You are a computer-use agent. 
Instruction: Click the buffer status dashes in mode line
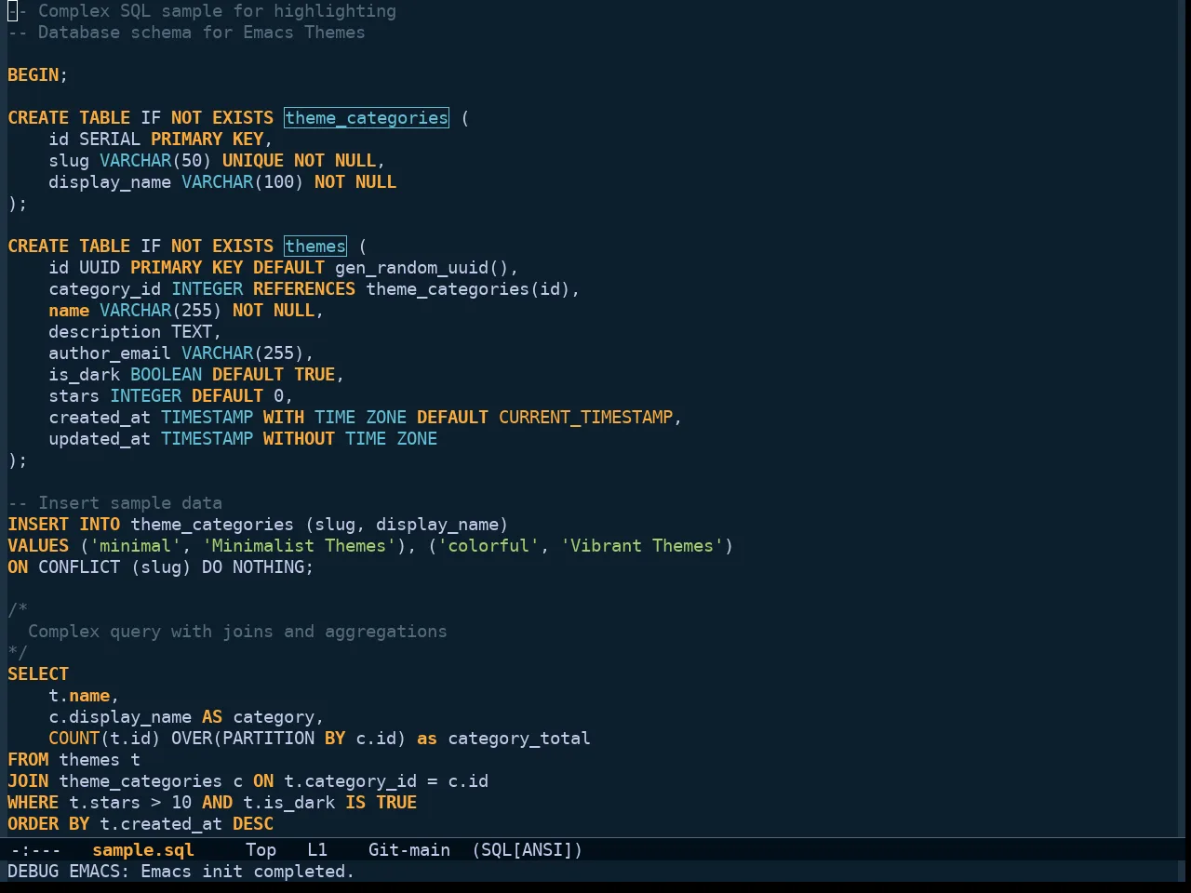tap(35, 849)
